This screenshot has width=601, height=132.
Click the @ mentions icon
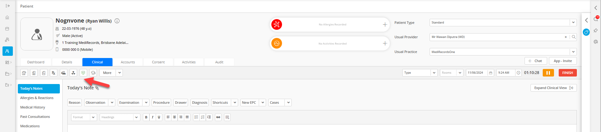(x=596, y=42)
